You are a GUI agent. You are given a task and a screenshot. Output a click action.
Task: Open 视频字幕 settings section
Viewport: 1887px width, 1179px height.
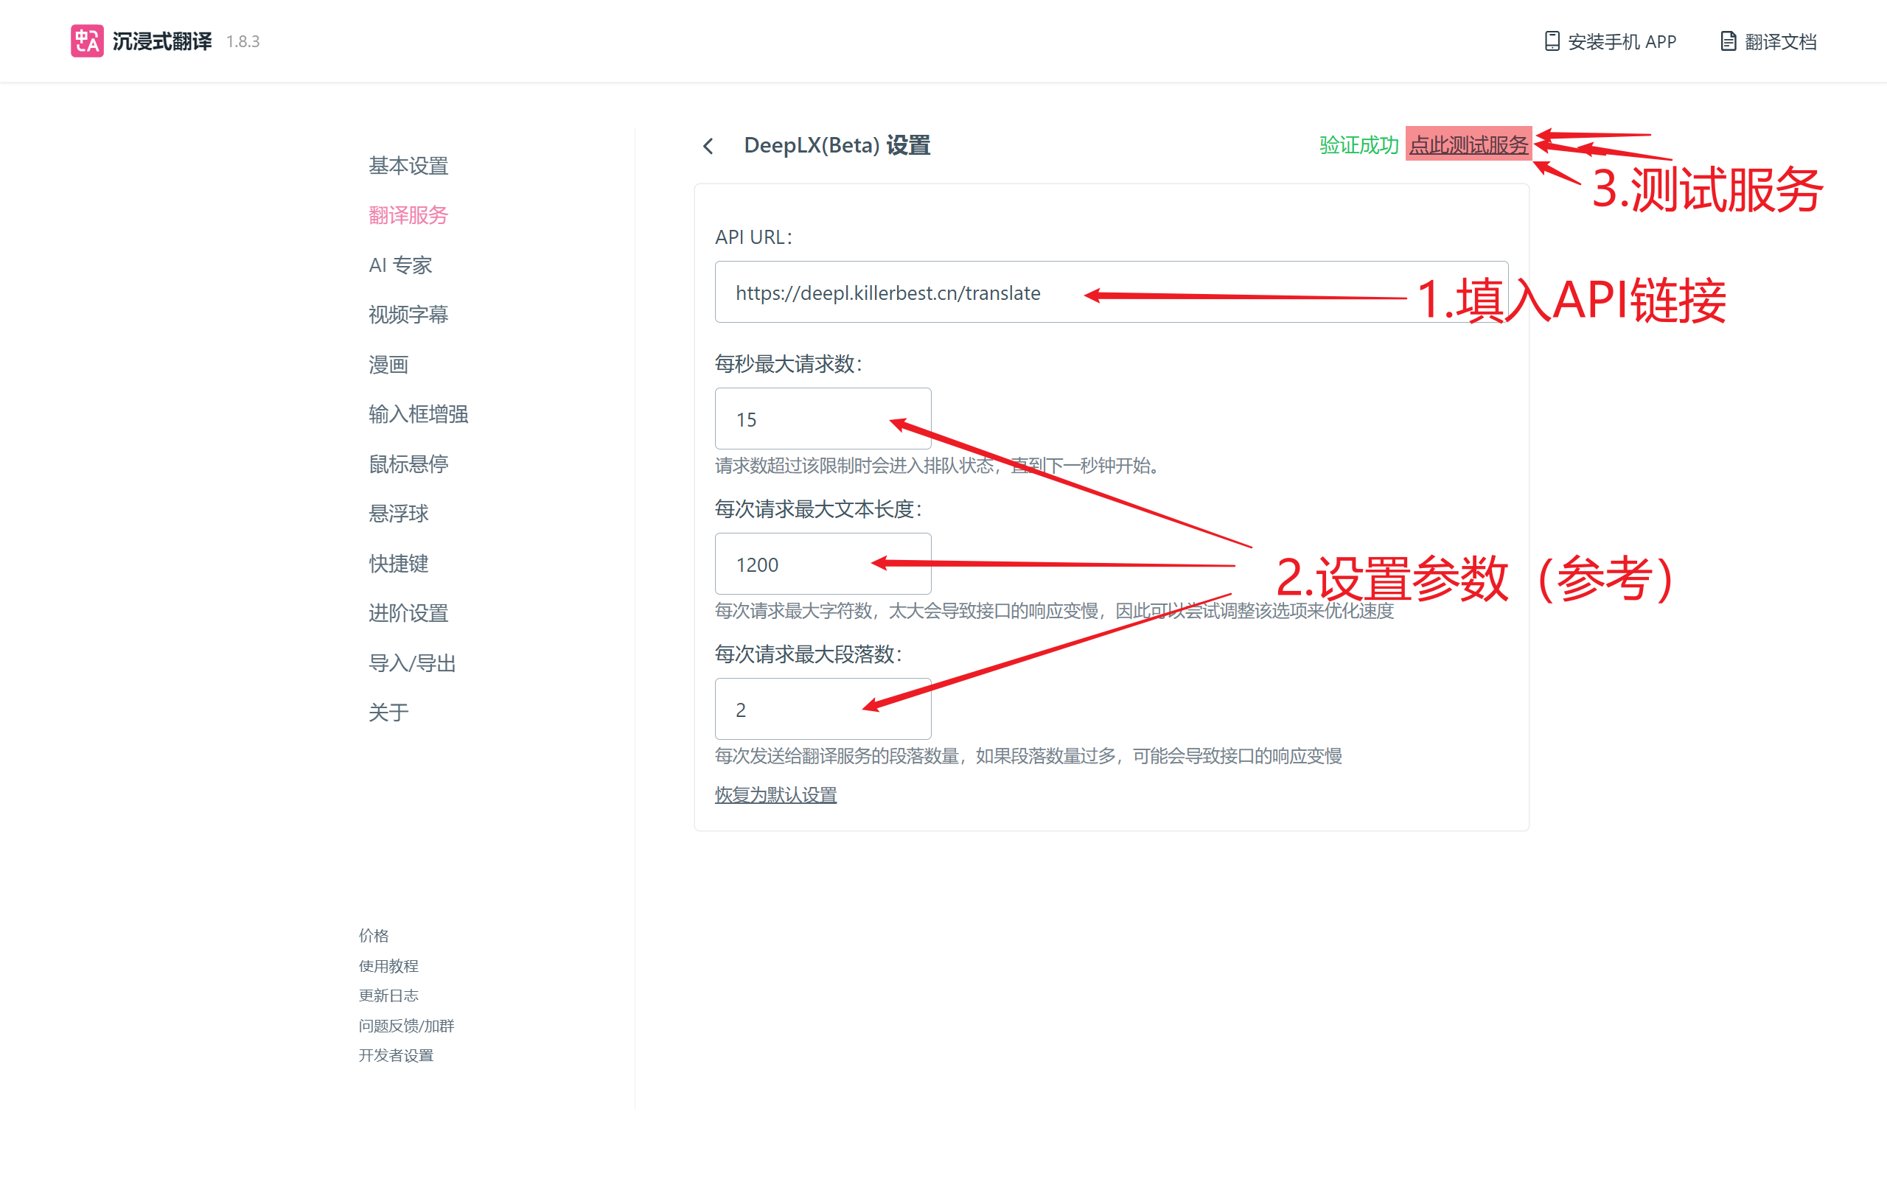(408, 314)
